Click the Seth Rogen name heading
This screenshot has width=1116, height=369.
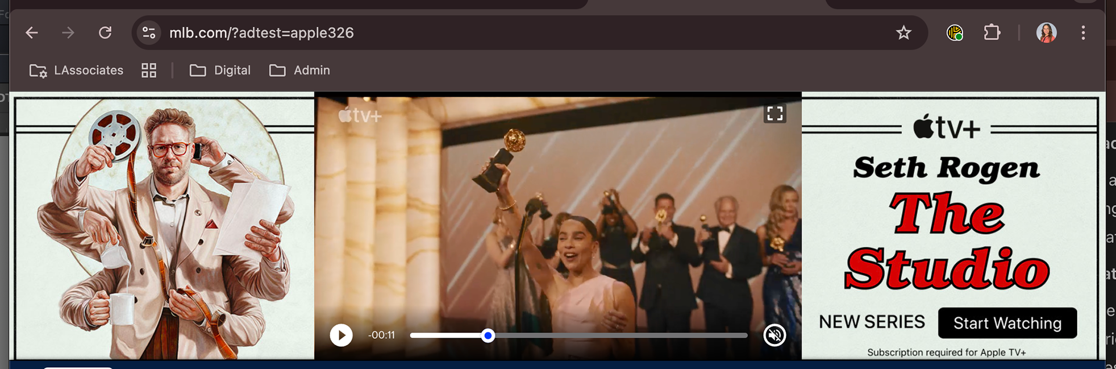pyautogui.click(x=946, y=168)
